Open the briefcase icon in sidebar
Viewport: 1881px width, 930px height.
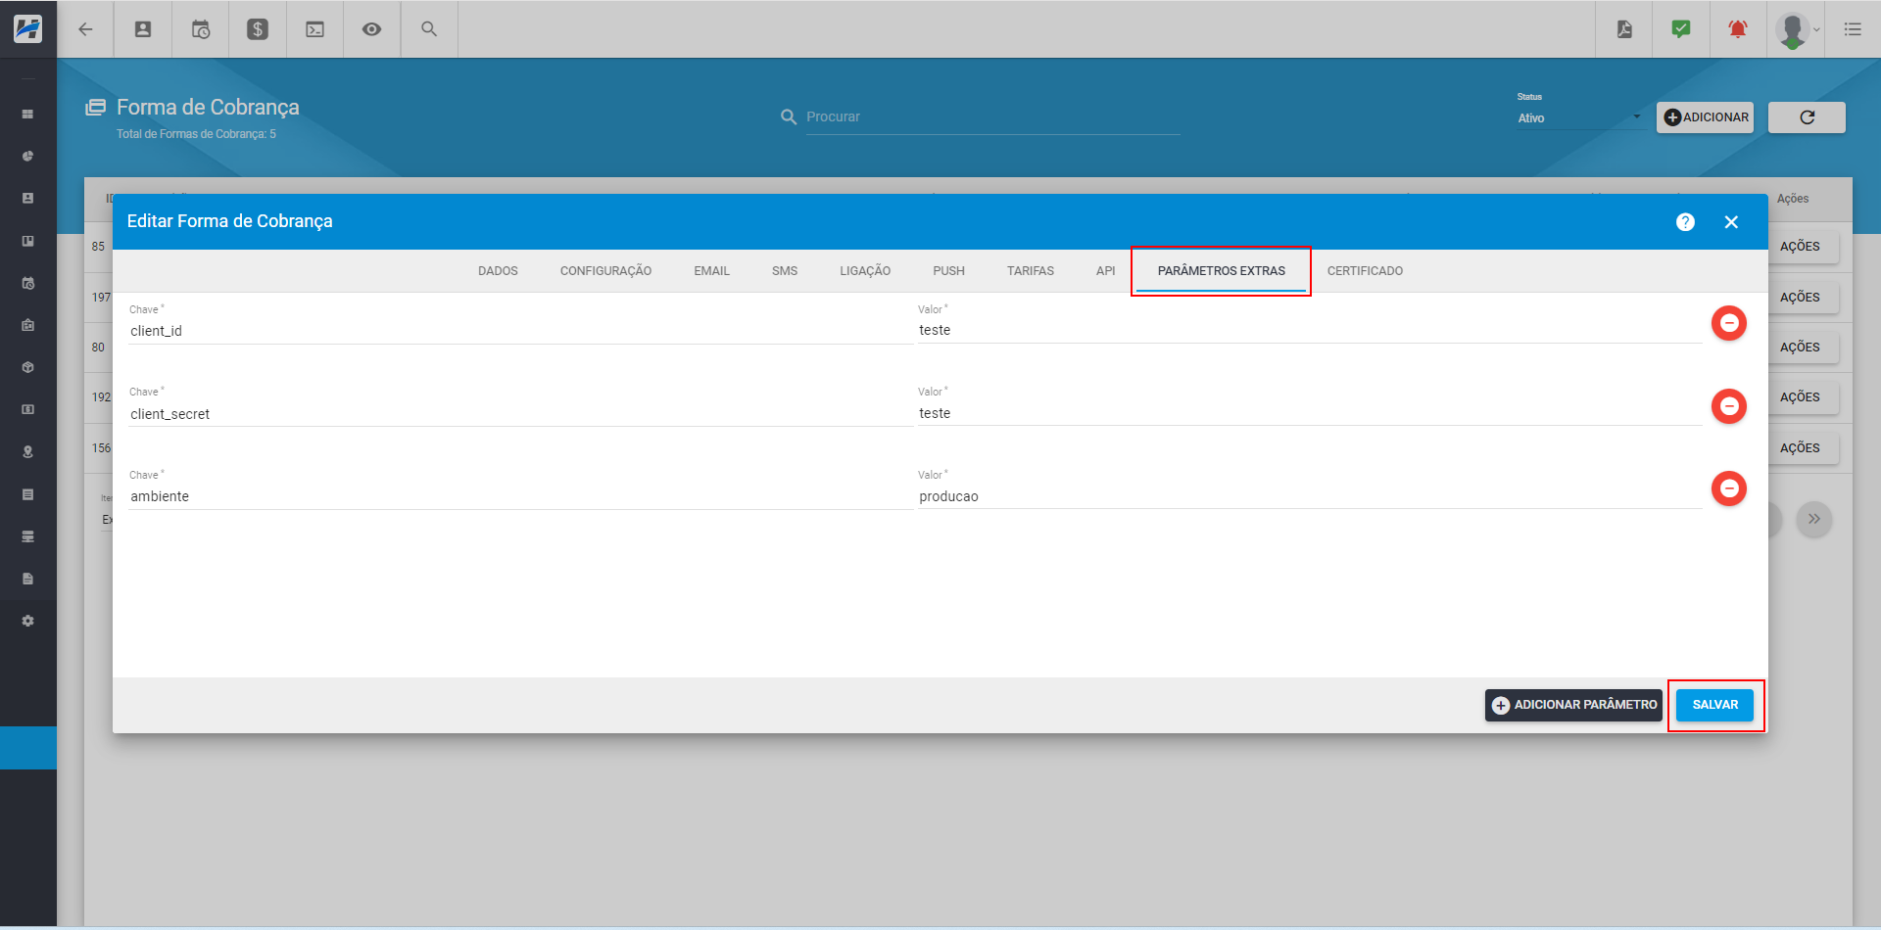click(27, 325)
